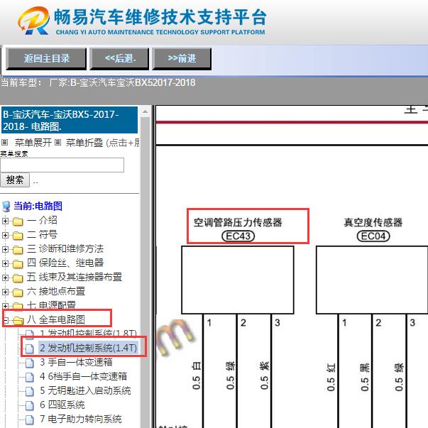
Task: Open the 八 全车电路图 tree item
Action: [56, 319]
